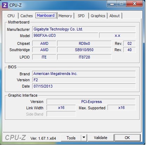Expand the Tools dropdown arrow
Screen dimensions: 146x145
tap(84, 138)
